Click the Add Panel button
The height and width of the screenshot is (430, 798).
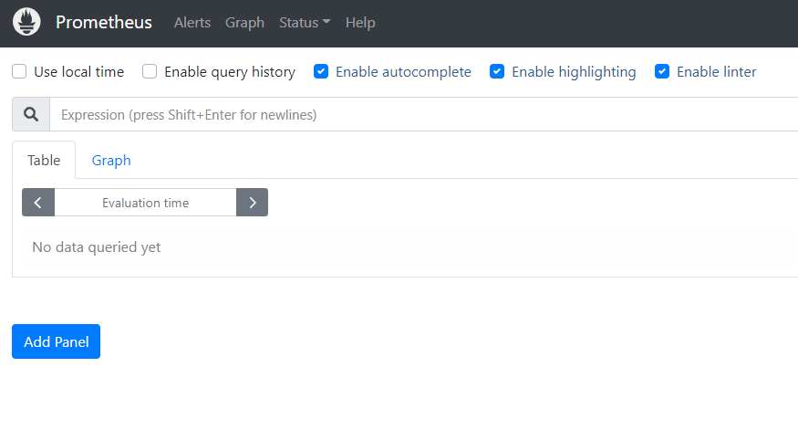pos(56,341)
